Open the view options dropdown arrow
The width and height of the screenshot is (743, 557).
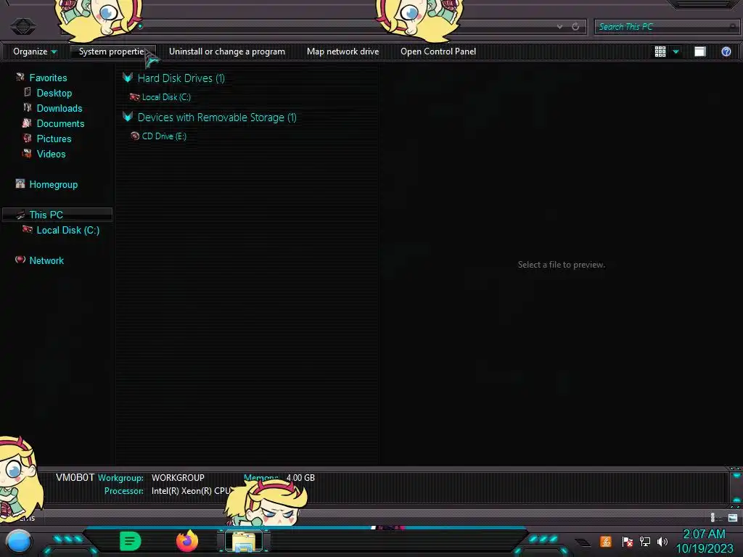pos(676,51)
